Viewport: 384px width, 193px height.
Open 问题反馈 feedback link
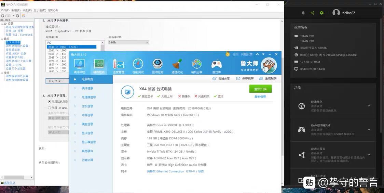(247, 54)
